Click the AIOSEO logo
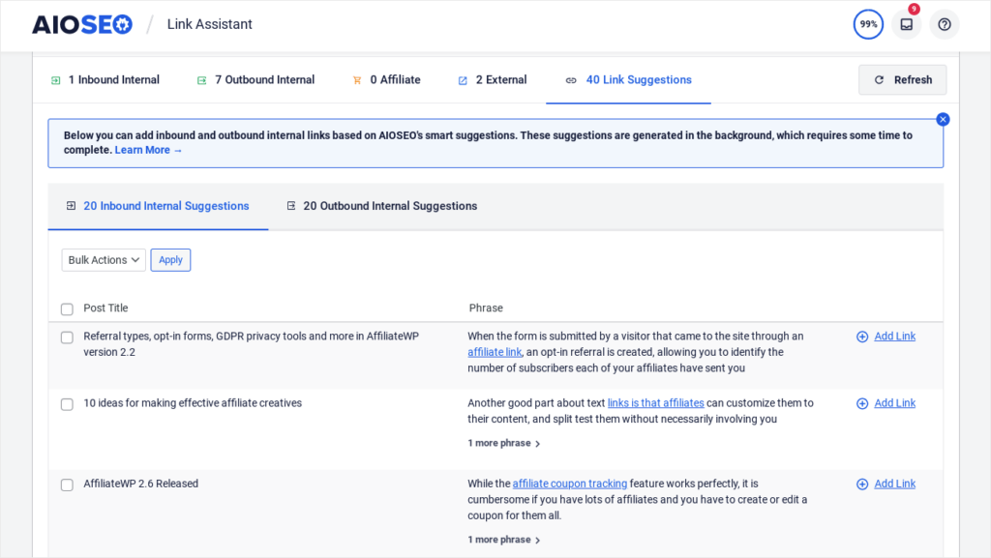This screenshot has height=558, width=991. [x=82, y=24]
